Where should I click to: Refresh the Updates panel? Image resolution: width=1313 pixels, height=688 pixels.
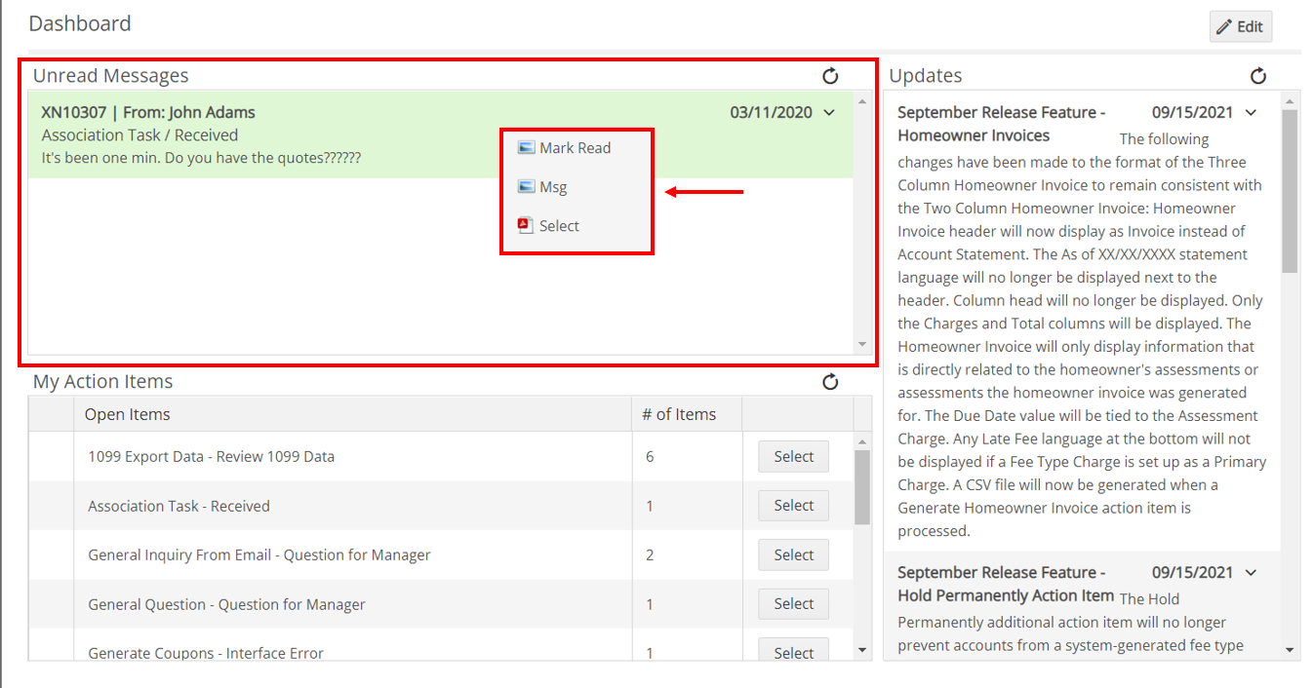1258,76
